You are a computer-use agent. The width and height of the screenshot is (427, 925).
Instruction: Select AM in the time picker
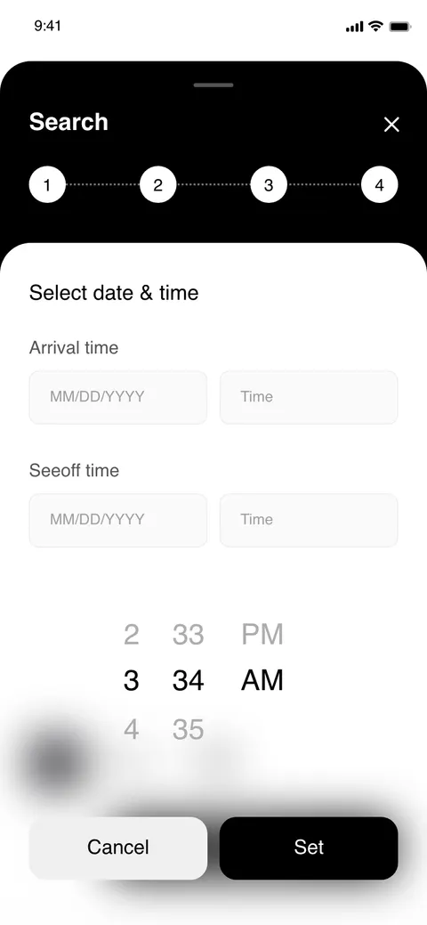click(262, 680)
